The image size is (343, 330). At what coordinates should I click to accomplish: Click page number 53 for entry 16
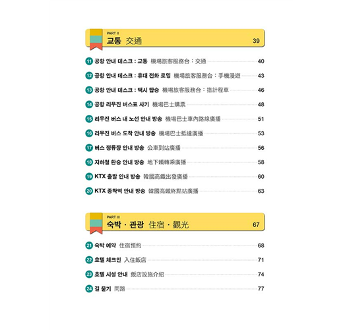261,133
